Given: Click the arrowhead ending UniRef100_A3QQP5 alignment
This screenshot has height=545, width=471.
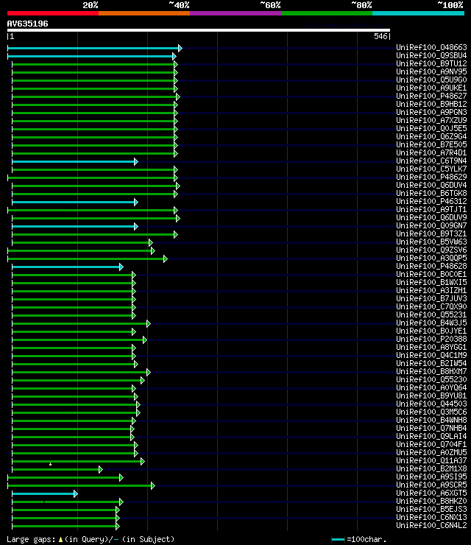Looking at the screenshot, I should pyautogui.click(x=166, y=259).
